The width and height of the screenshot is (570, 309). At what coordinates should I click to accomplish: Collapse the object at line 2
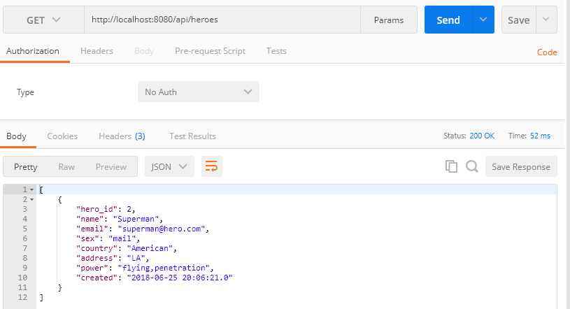[32, 199]
